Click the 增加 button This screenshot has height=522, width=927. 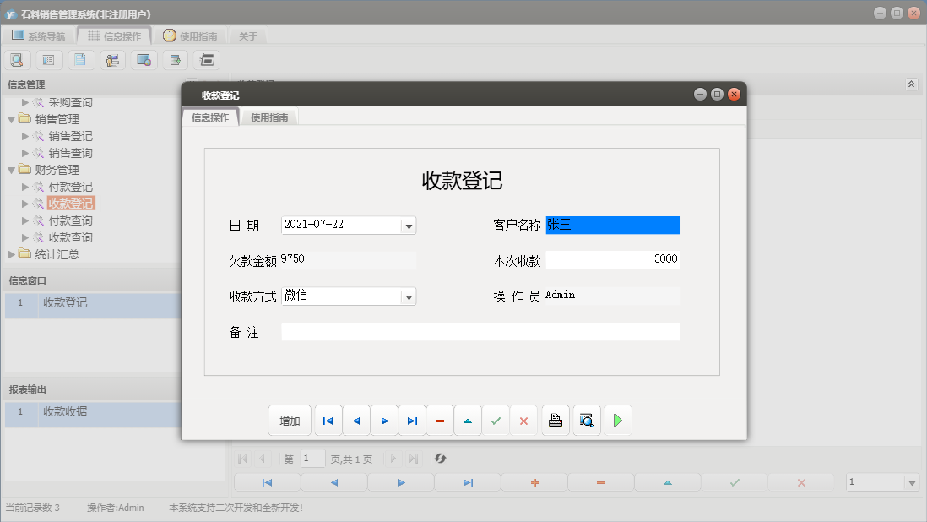[290, 420]
